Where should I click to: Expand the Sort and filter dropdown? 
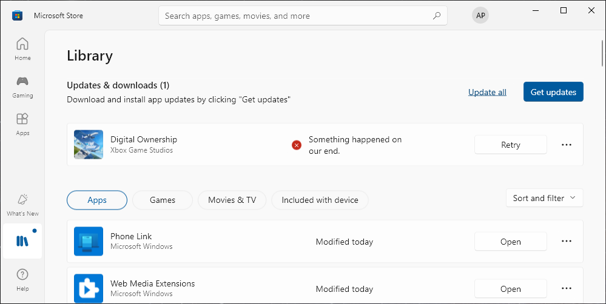coord(544,198)
